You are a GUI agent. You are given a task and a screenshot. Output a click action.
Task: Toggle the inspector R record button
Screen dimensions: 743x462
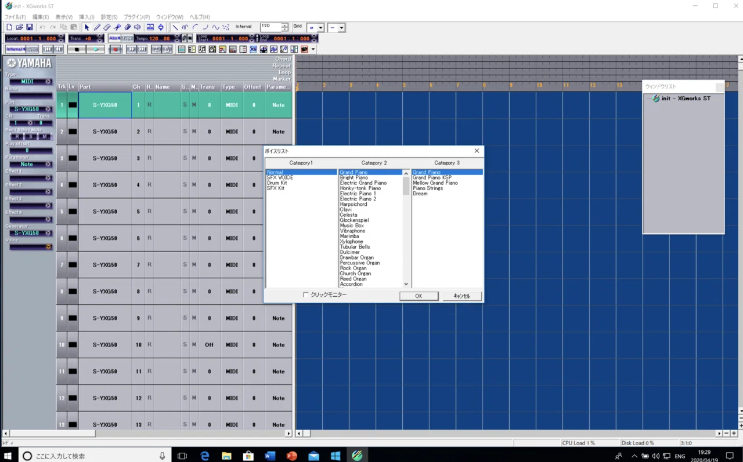[x=17, y=137]
